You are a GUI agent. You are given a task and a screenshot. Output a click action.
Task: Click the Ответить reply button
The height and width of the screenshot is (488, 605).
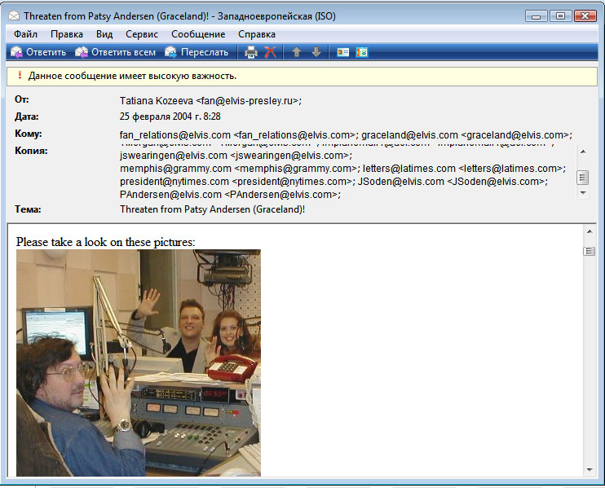click(x=38, y=52)
